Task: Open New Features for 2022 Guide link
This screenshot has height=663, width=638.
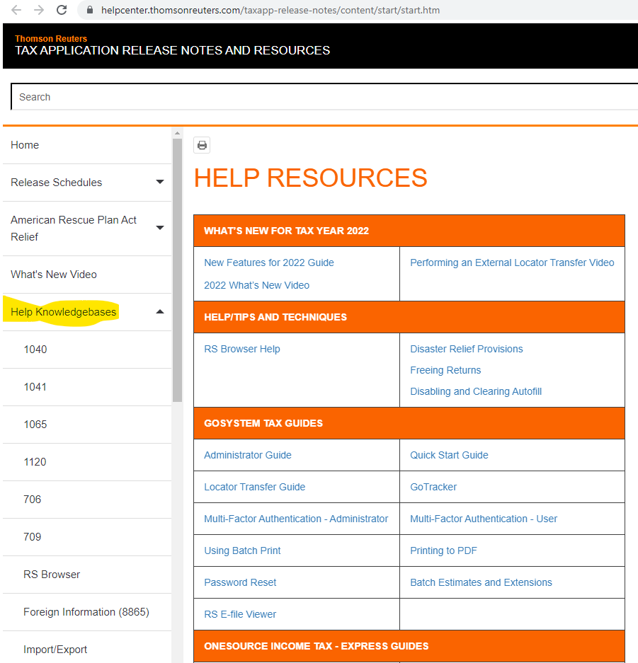Action: (x=269, y=263)
